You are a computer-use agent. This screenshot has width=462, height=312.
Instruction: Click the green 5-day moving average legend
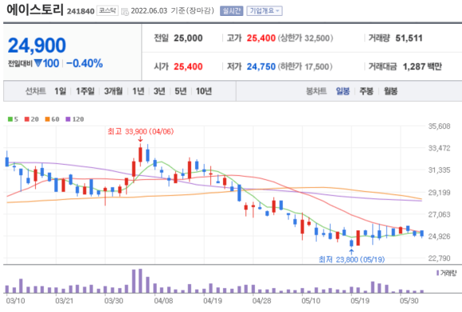point(13,119)
